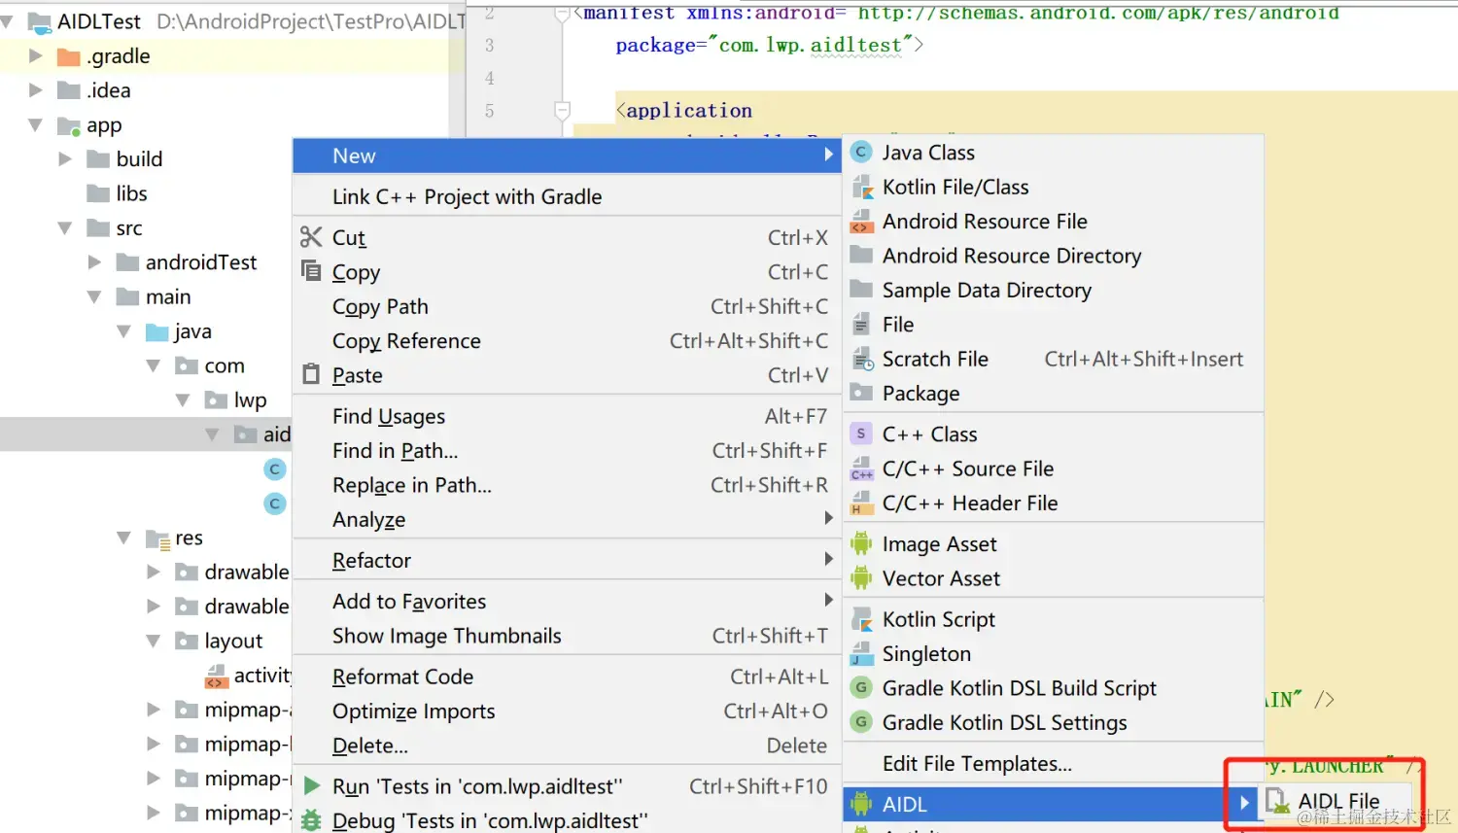Collapse the res folder arrow

pos(123,538)
